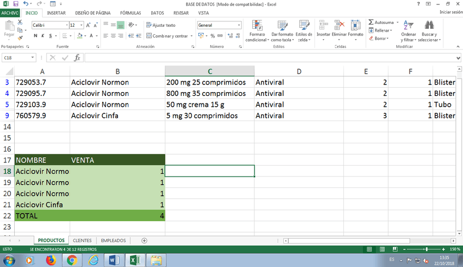Click the Buscar y seleccionar binoculars
Image resolution: width=463 pixels, height=267 pixels.
tap(430, 26)
